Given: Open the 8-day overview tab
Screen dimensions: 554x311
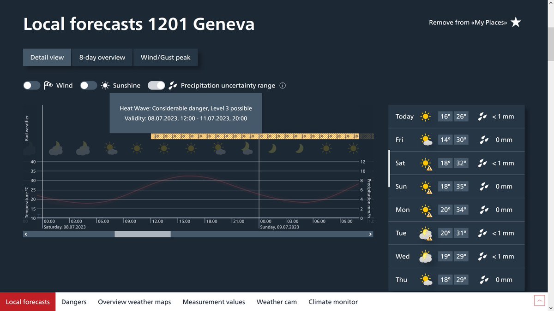Looking at the screenshot, I should tap(102, 58).
